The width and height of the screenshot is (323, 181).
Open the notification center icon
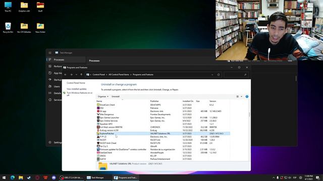click(x=318, y=177)
